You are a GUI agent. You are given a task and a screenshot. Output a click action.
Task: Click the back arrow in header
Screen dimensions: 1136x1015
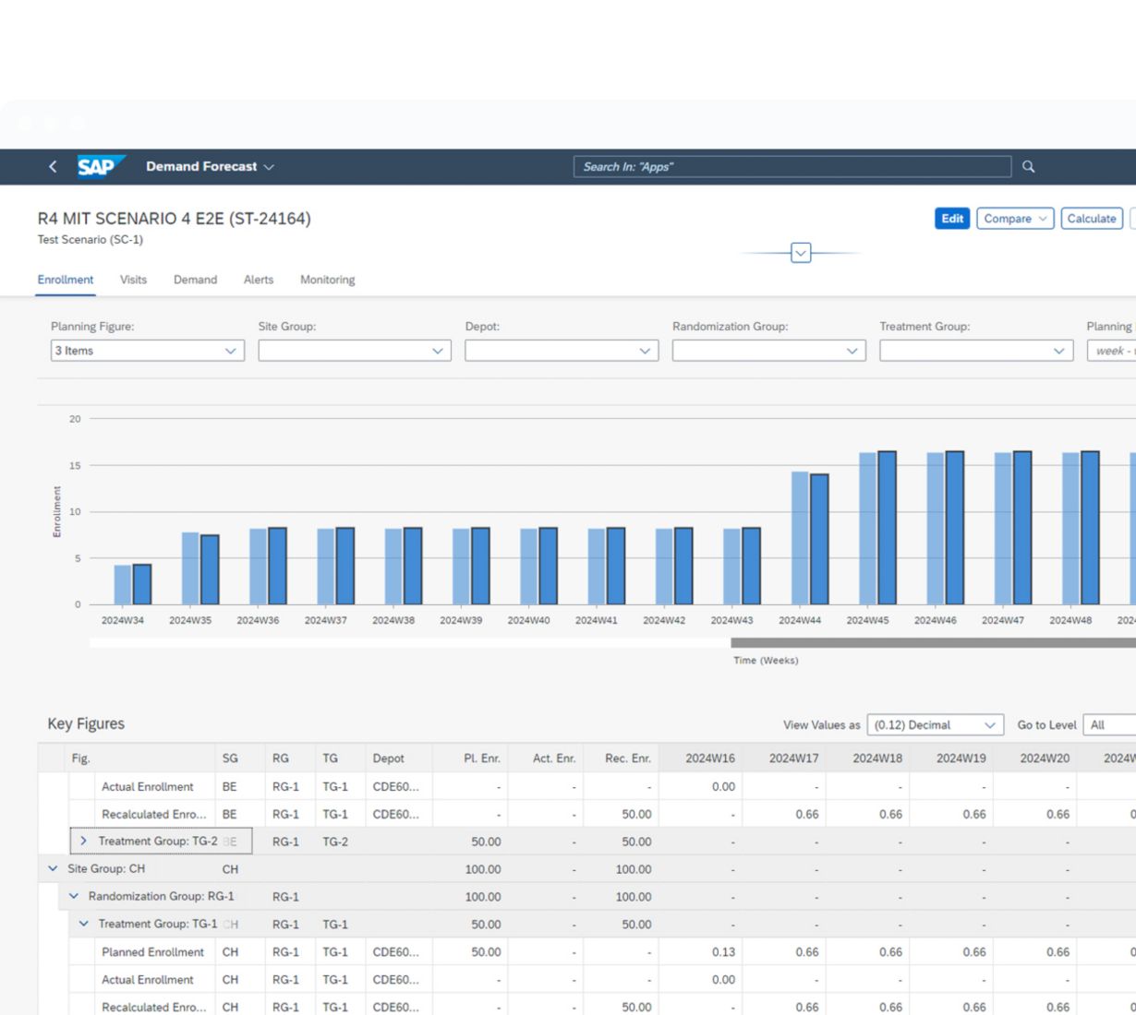coord(53,167)
